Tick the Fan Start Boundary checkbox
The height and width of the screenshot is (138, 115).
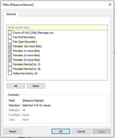pos(10,41)
